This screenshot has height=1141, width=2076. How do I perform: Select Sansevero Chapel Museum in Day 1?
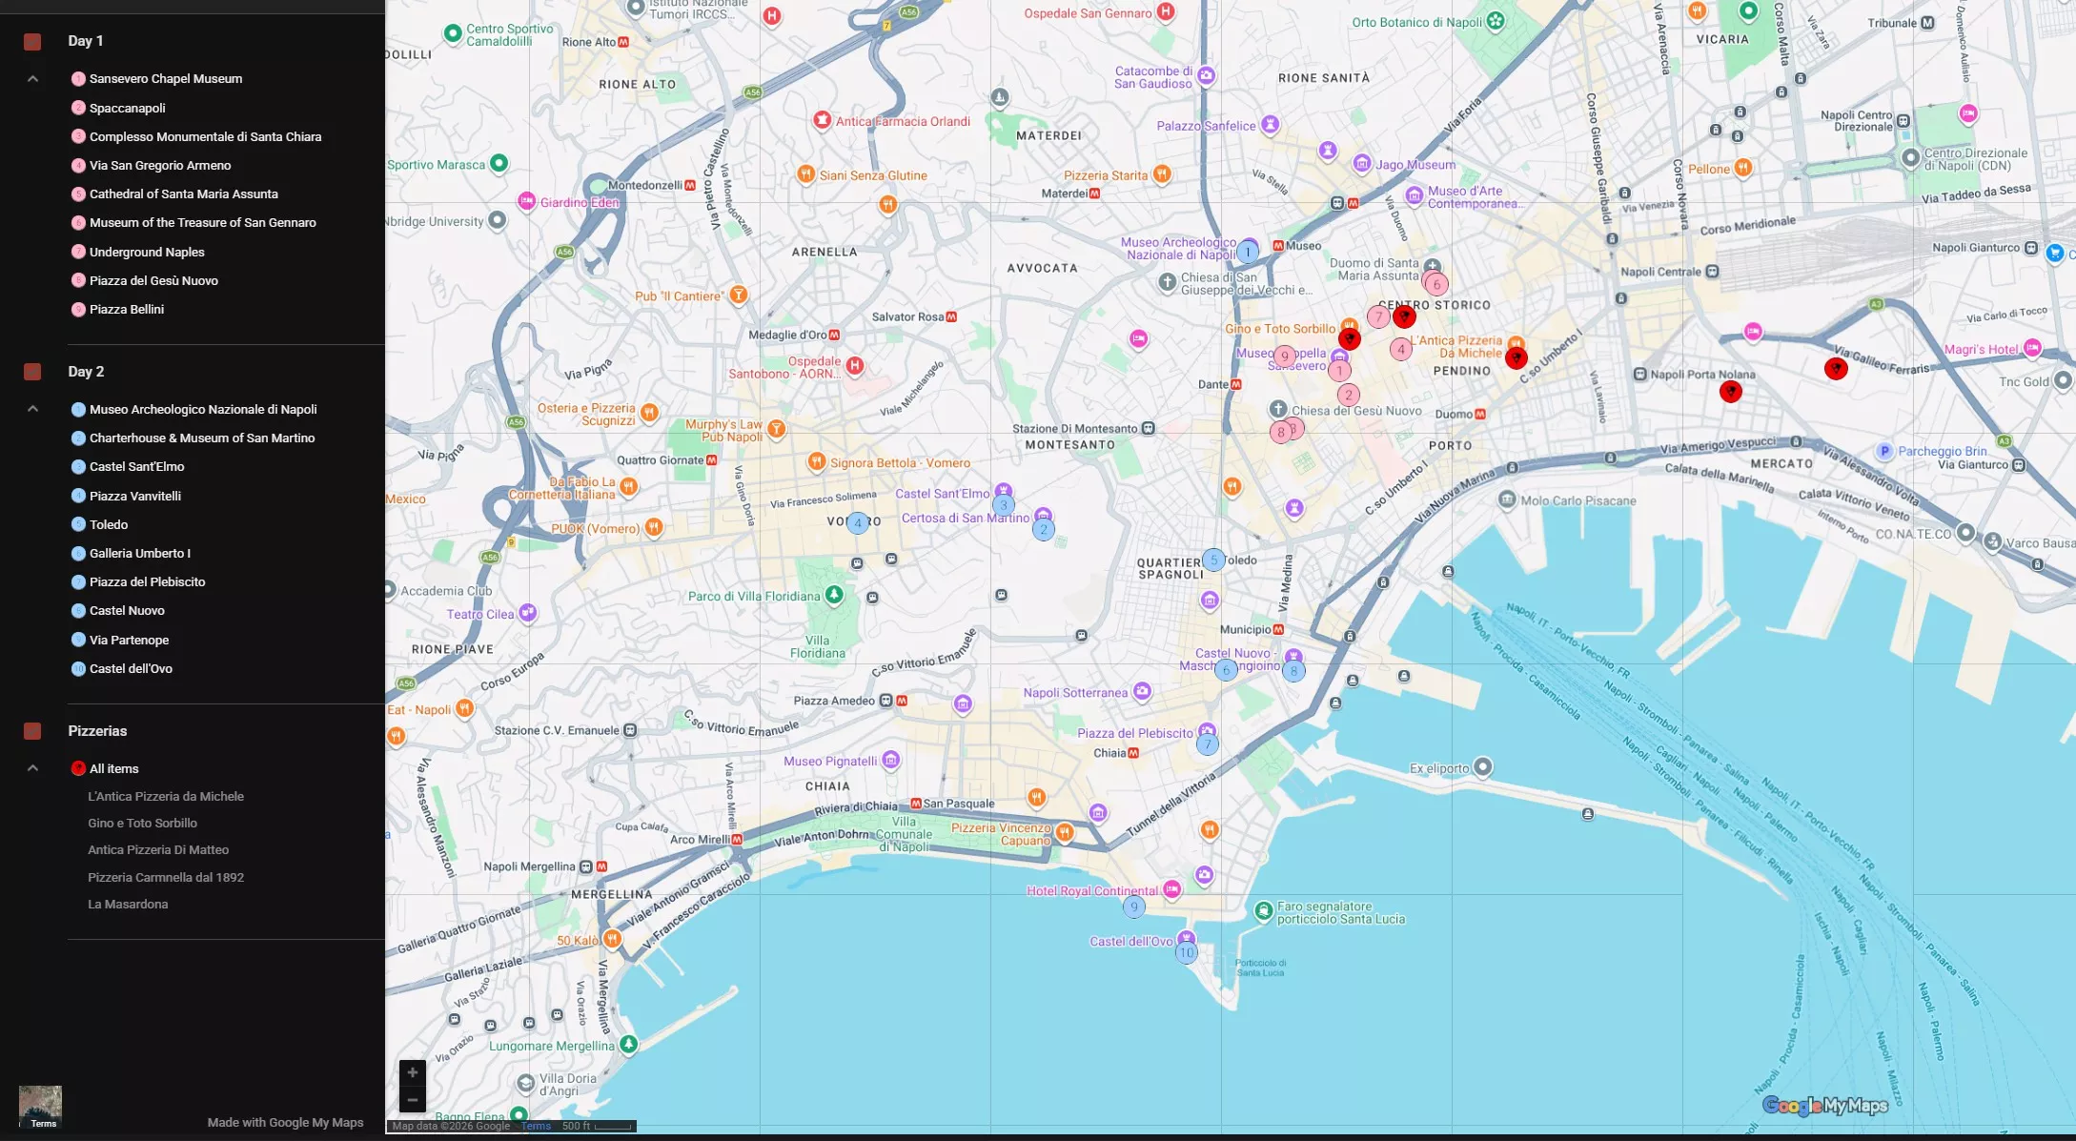coord(166,79)
